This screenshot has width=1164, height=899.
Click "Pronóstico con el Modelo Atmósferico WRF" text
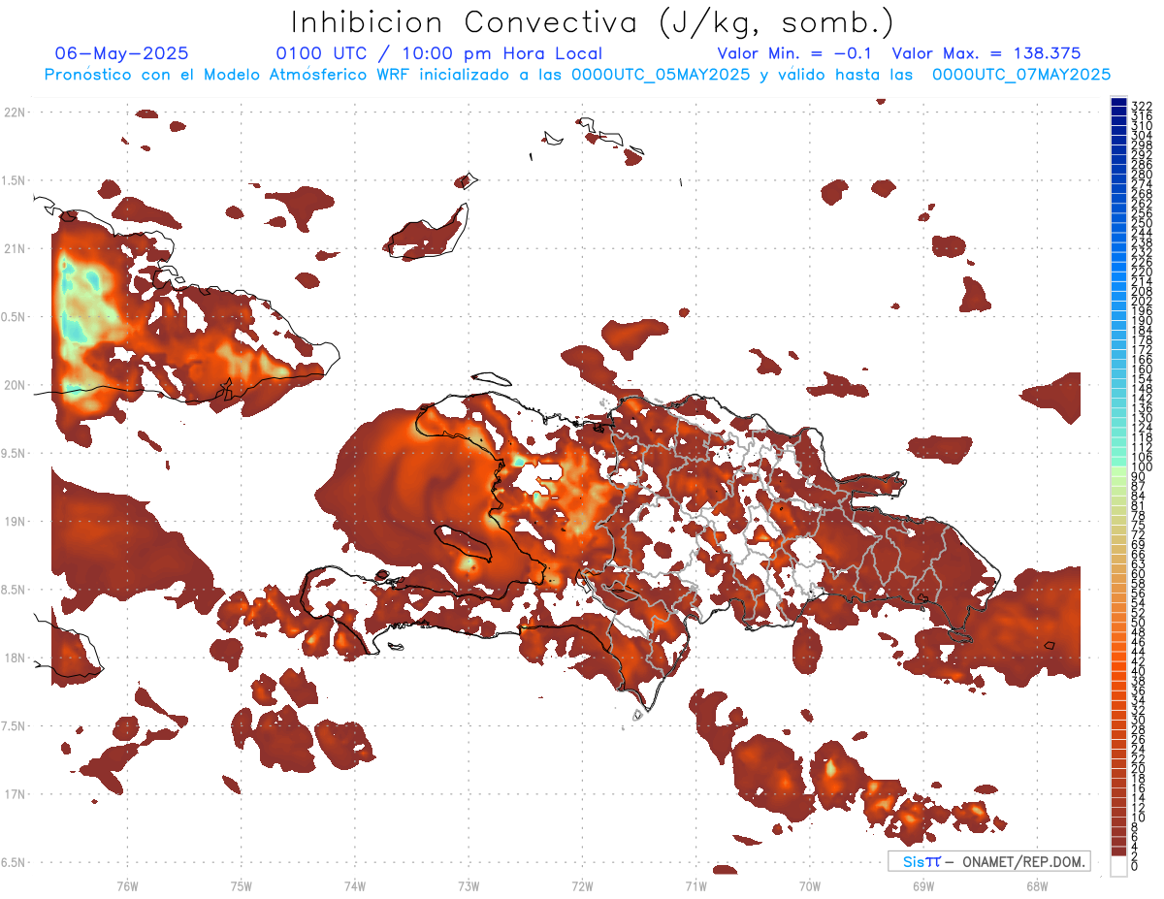click(228, 75)
